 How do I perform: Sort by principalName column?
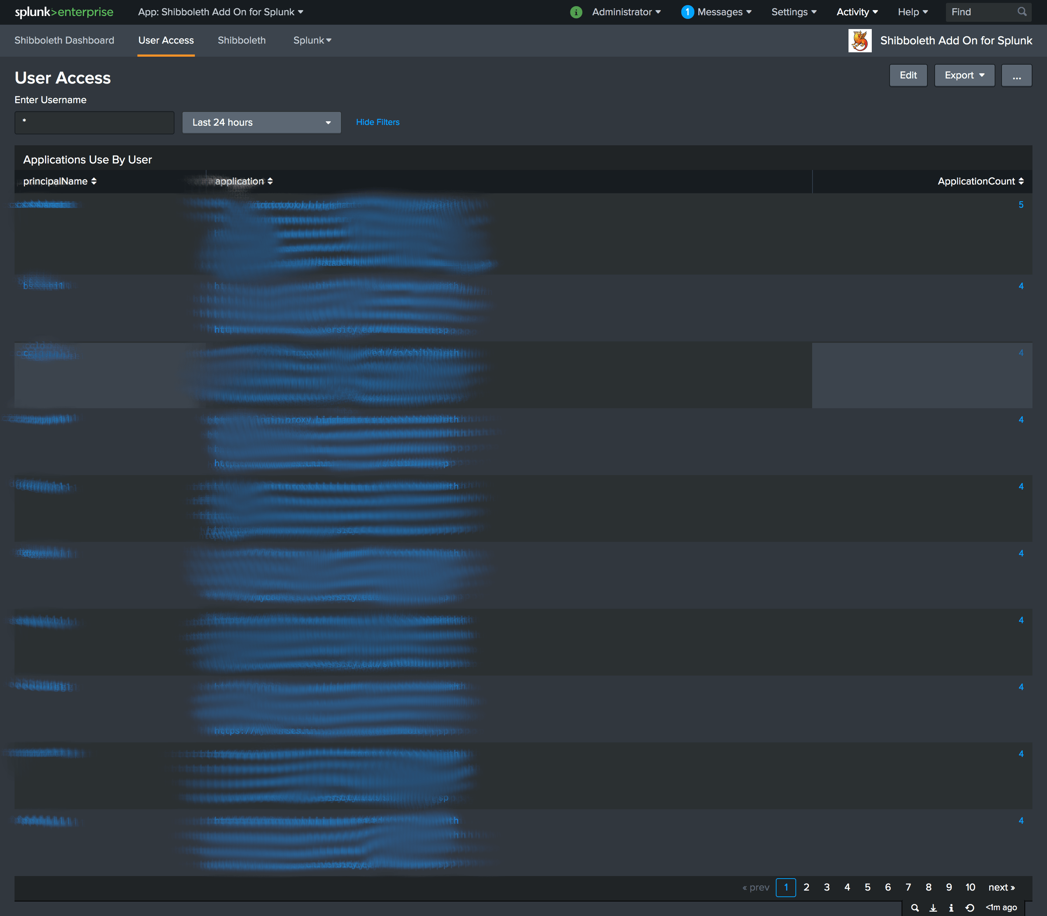pos(60,182)
